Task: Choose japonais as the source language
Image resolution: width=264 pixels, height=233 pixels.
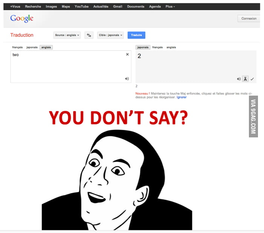Action: tap(32, 47)
